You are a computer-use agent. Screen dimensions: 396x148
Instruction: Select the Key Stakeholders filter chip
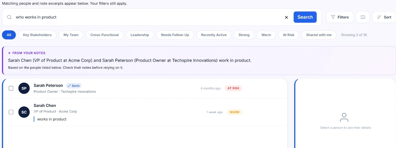point(37,35)
